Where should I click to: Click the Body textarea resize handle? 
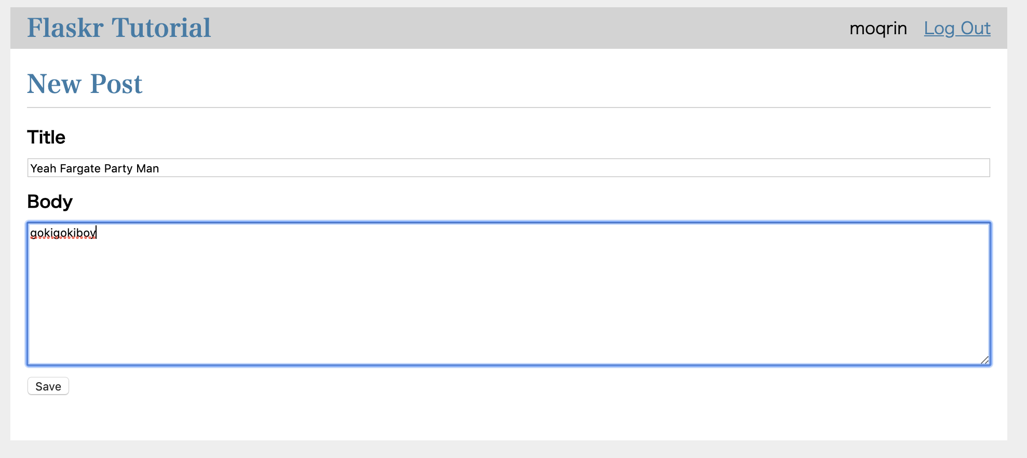984,360
